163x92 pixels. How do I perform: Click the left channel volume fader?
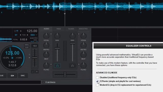57,48
